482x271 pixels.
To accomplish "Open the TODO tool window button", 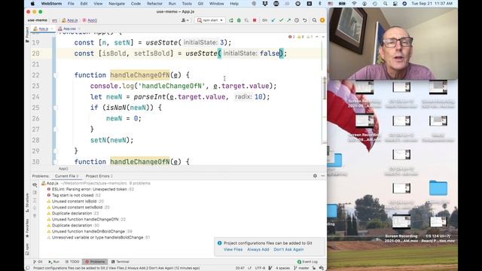I will click(72, 262).
